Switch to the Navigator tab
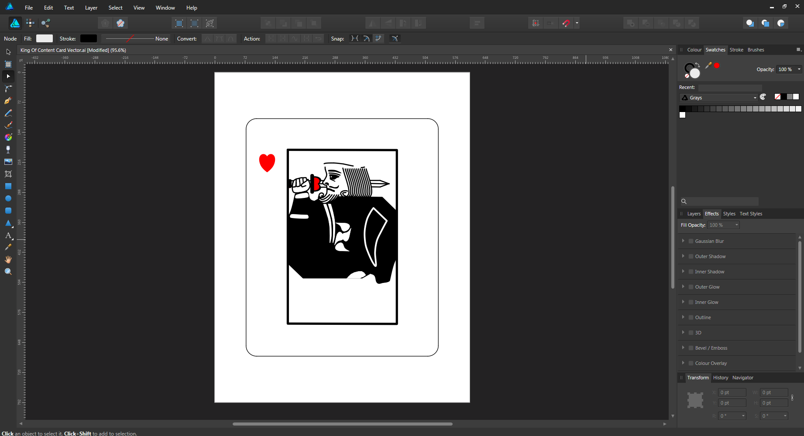Image resolution: width=804 pixels, height=436 pixels. tap(743, 378)
